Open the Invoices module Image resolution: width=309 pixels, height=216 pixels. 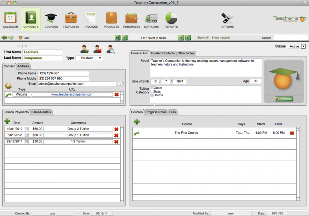[x=91, y=20]
